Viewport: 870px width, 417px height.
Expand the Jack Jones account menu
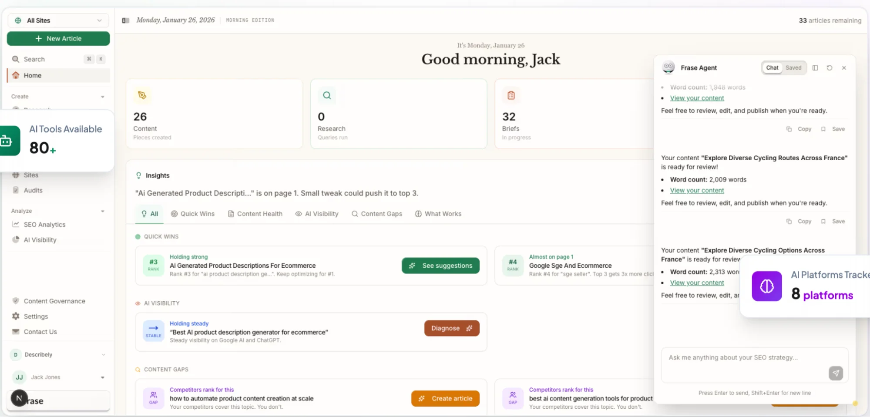[x=103, y=377]
